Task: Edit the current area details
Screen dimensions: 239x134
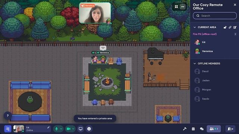Action: (x=235, y=27)
